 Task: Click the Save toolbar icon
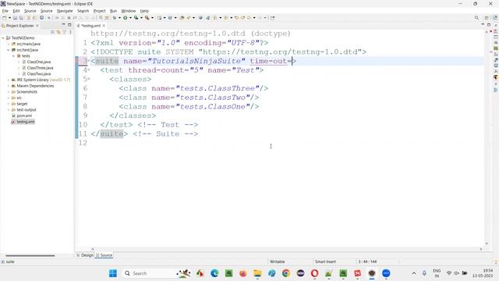click(x=15, y=18)
